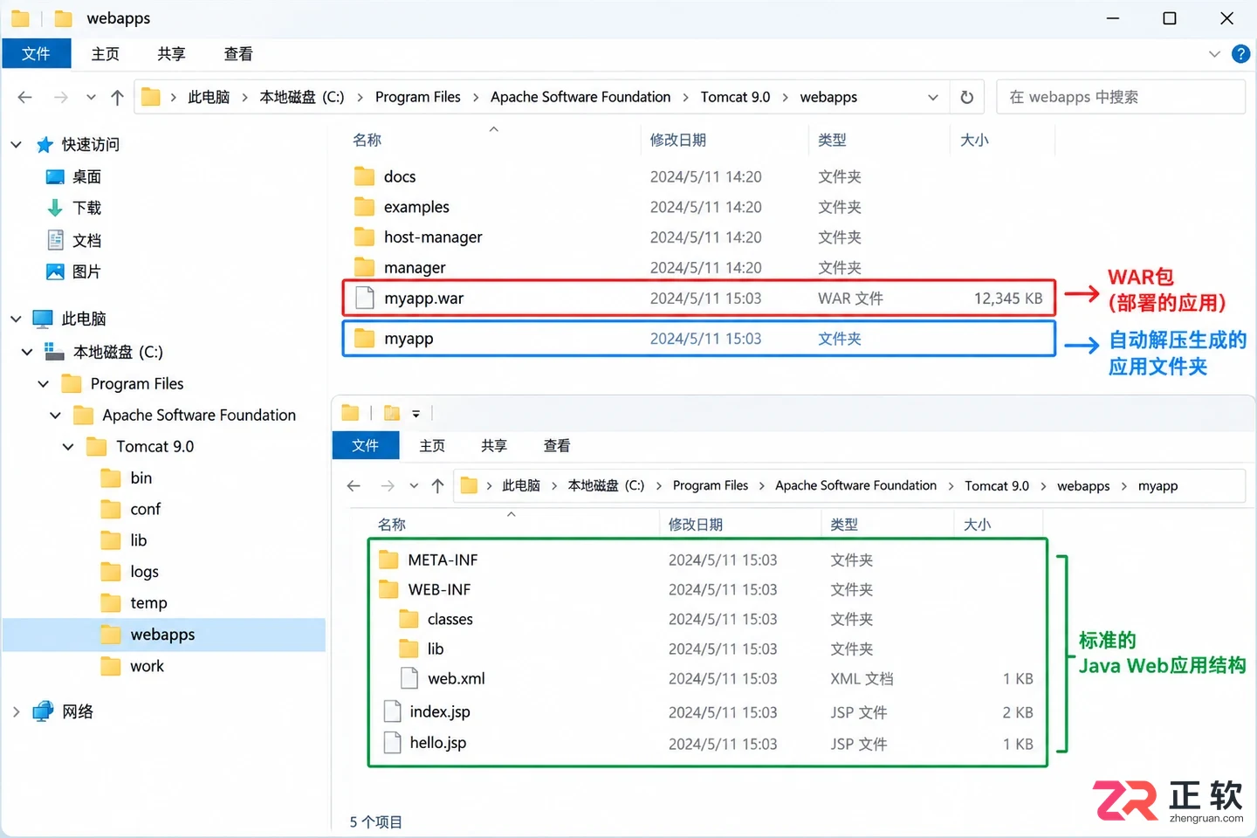1257x838 pixels.
Task: Open the docs folder icon
Action: click(364, 176)
